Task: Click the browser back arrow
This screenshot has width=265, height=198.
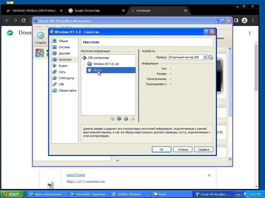Action: (7, 21)
